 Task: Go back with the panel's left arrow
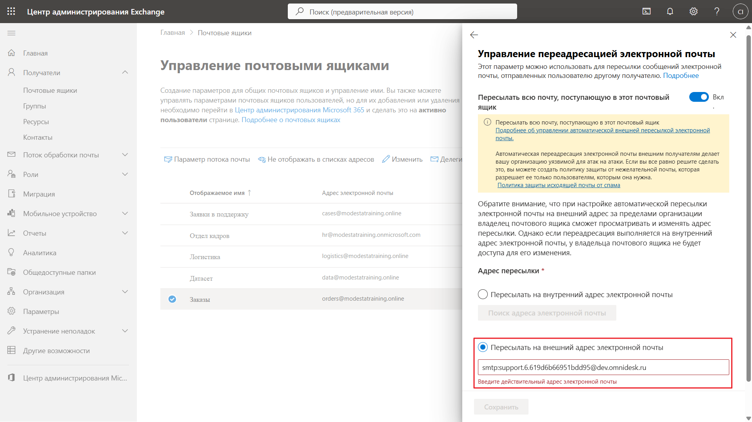tap(474, 35)
